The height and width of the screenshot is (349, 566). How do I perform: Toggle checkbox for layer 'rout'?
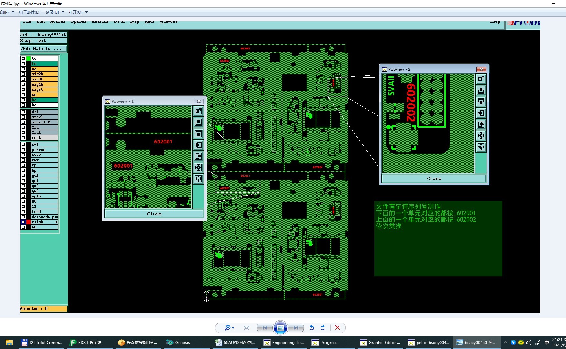coord(23,138)
